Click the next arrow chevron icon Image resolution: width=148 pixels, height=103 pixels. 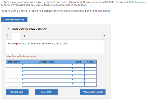click(104, 35)
